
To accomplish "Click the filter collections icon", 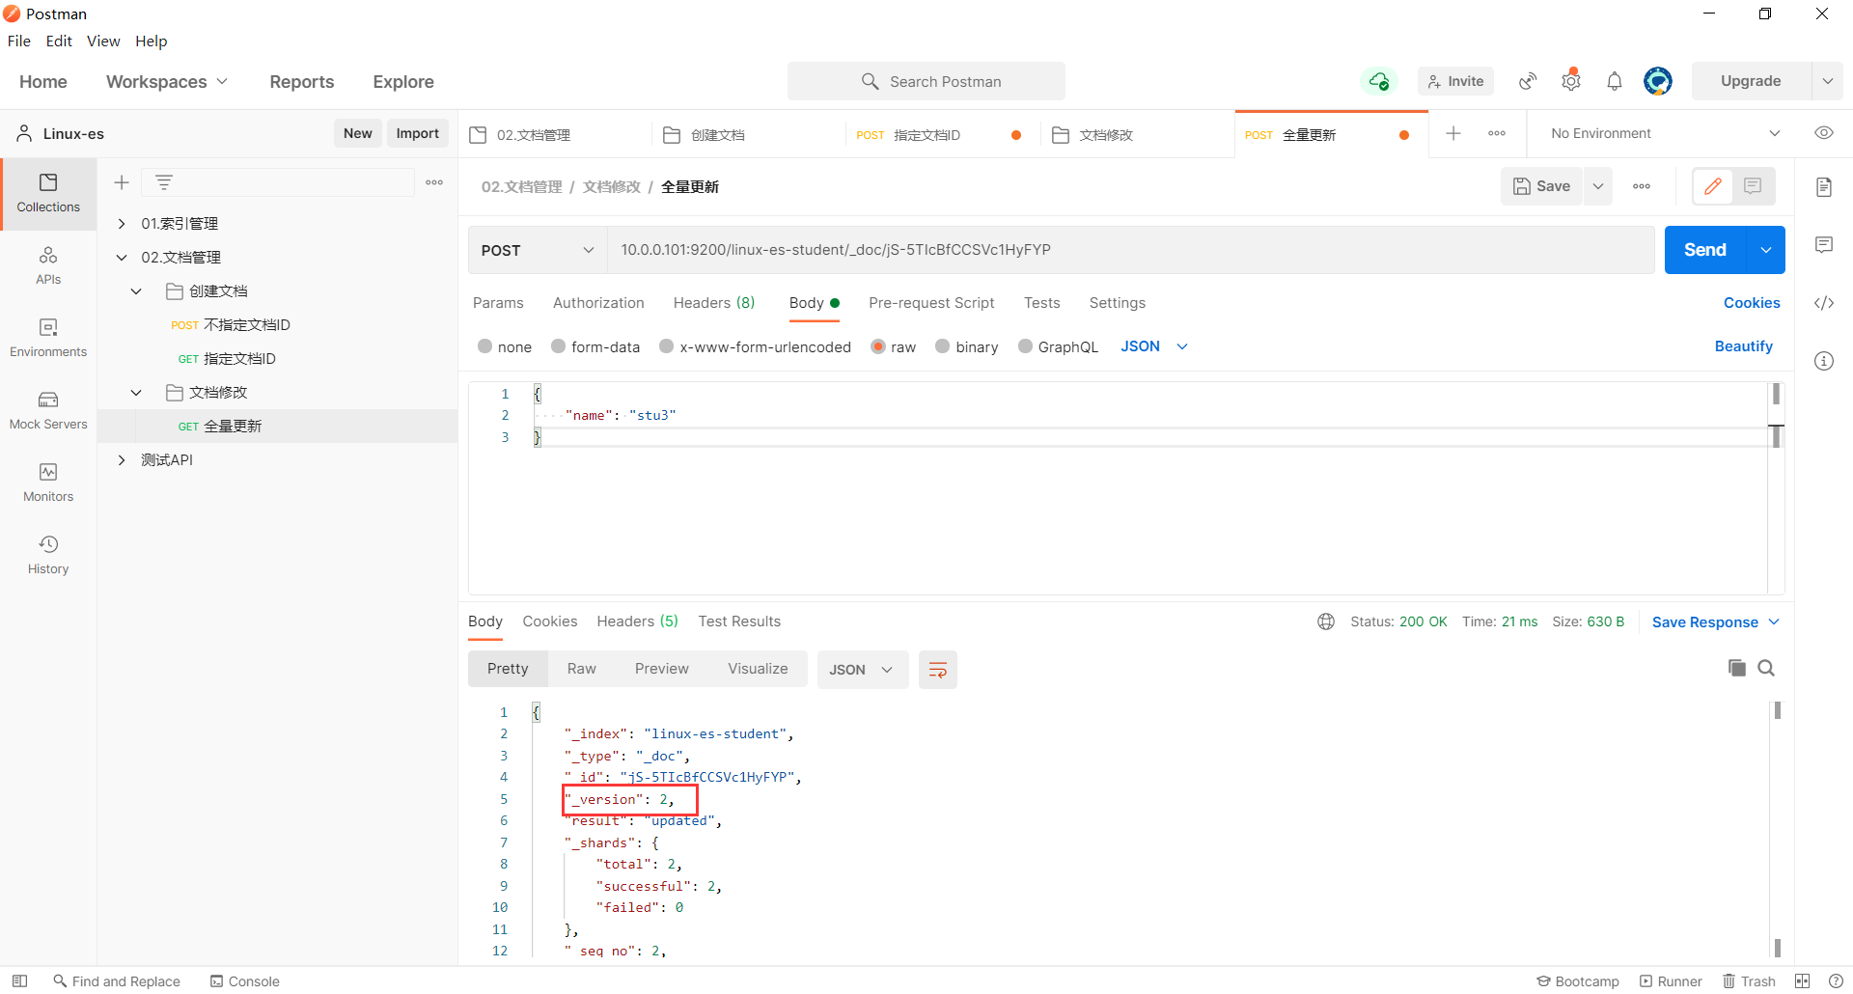I will pyautogui.click(x=164, y=182).
